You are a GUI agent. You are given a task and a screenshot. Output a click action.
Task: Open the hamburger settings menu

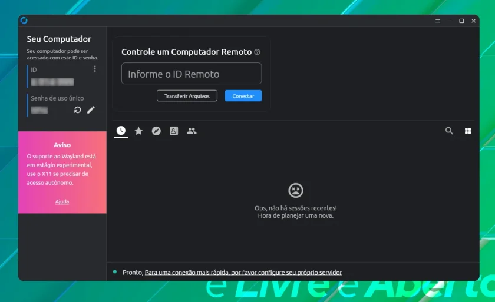[x=437, y=21]
